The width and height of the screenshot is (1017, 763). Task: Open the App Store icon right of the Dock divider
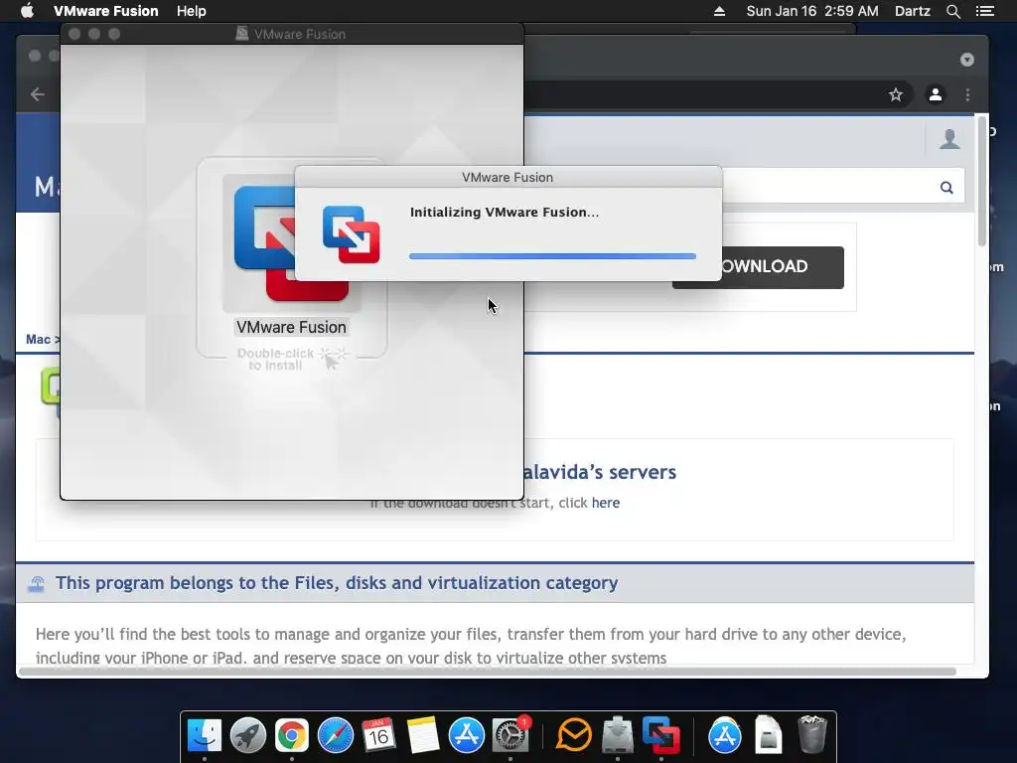tap(724, 735)
